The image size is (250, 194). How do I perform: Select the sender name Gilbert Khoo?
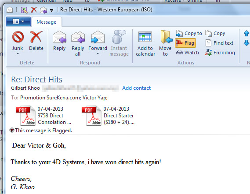[x=25, y=88]
